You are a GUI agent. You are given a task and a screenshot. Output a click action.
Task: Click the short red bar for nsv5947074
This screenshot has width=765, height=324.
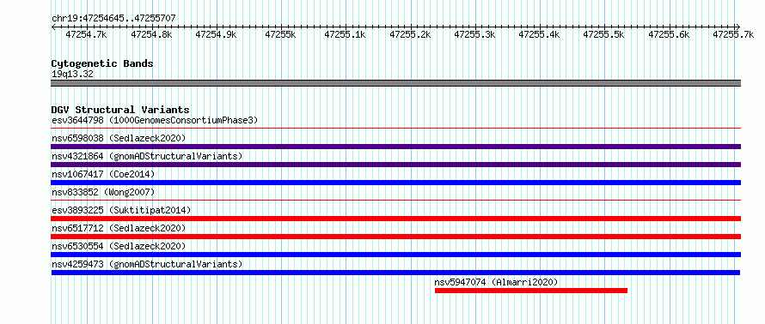(x=531, y=291)
